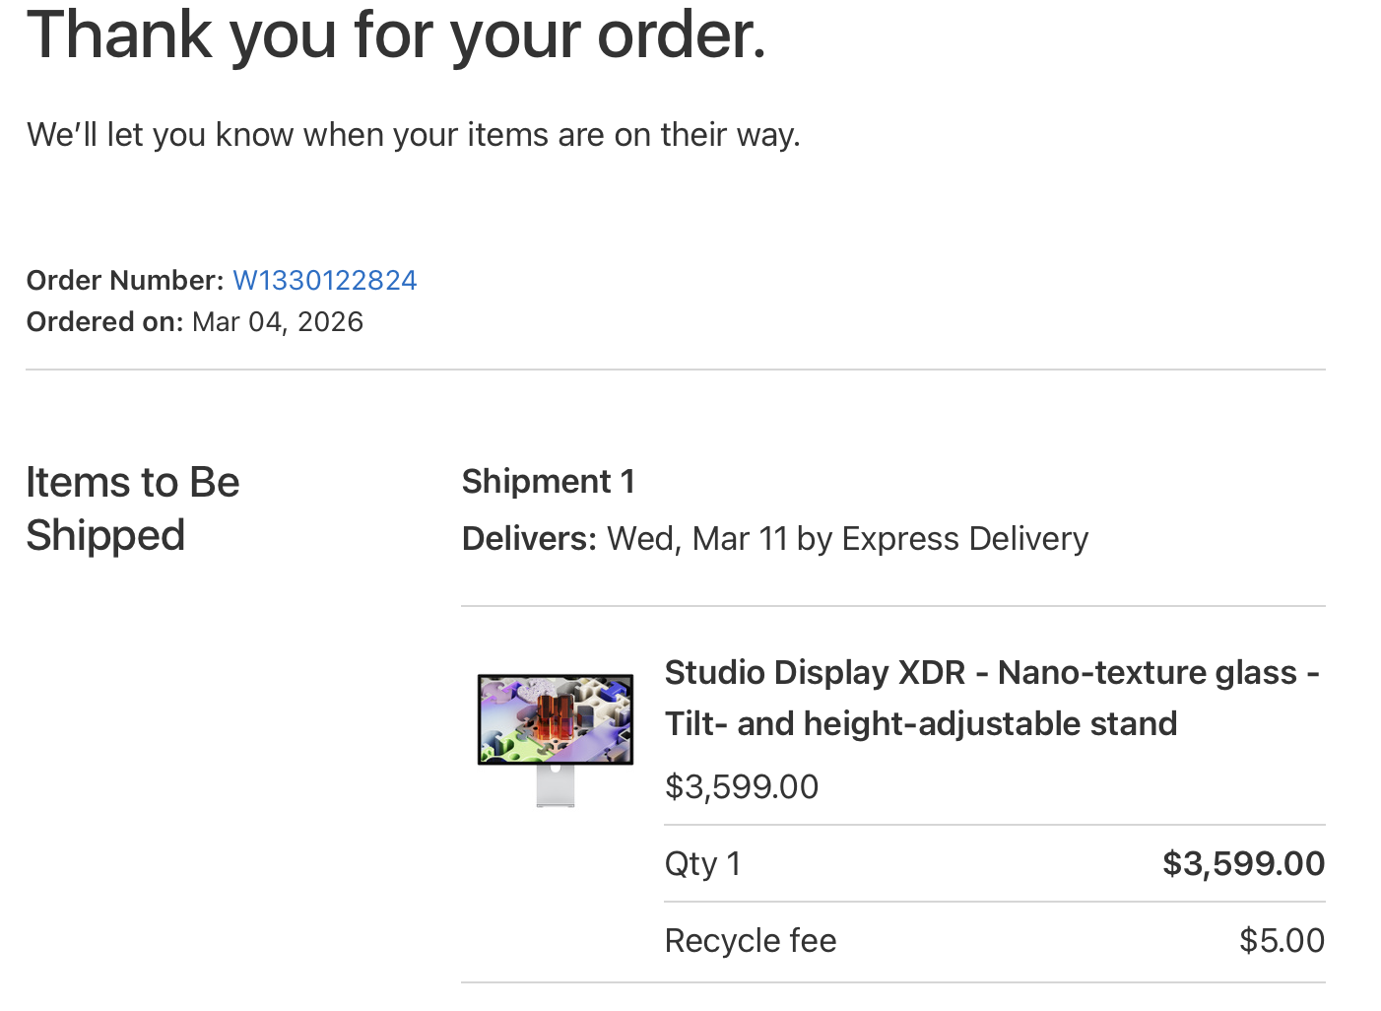The width and height of the screenshot is (1381, 1011).
Task: Click the "Order Number:" label
Action: [125, 281]
